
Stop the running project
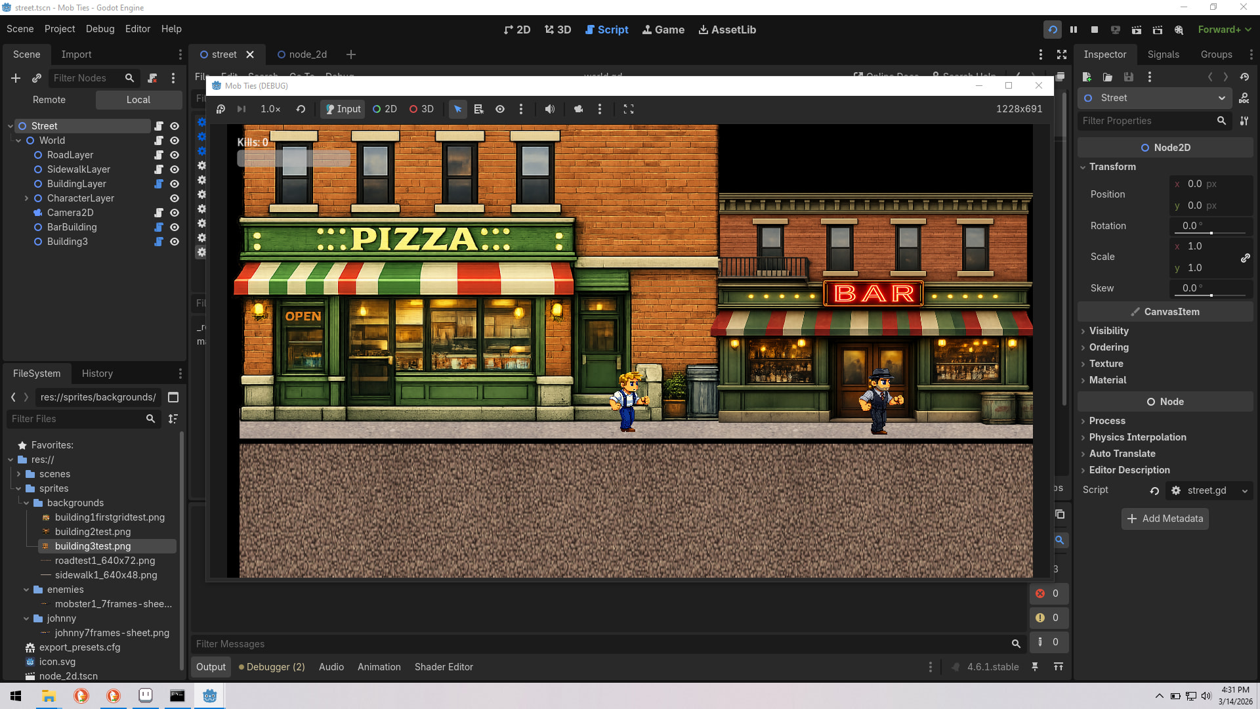[x=1095, y=30]
